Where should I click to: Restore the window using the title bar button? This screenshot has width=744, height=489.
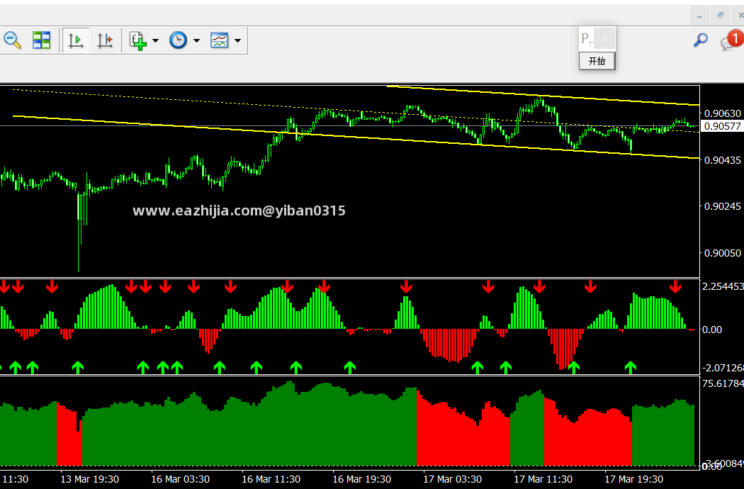pyautogui.click(x=721, y=15)
